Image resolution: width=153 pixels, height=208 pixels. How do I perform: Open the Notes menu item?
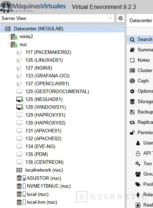140,60
